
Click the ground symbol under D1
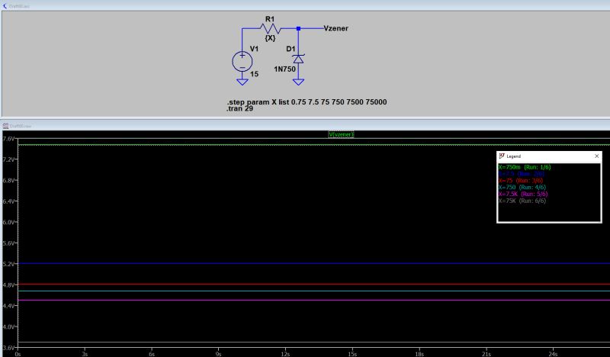[298, 82]
